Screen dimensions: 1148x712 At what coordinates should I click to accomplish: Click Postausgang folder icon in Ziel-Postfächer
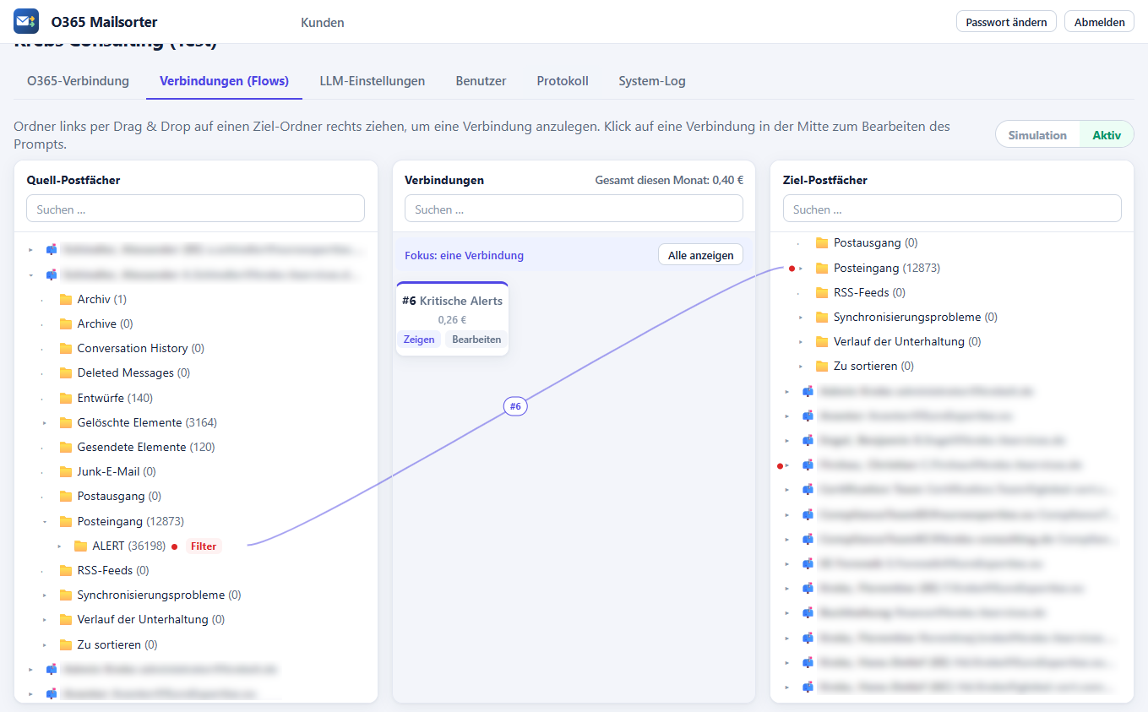tap(822, 242)
